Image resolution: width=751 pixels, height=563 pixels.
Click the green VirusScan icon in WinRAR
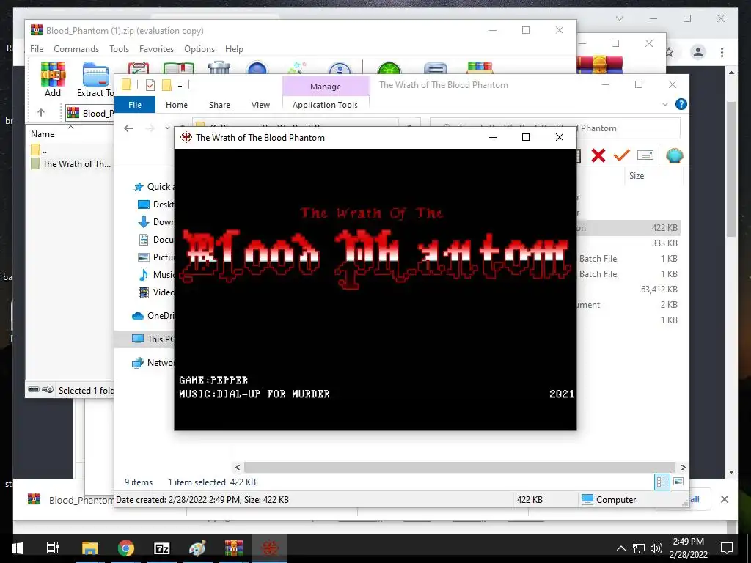tap(389, 68)
